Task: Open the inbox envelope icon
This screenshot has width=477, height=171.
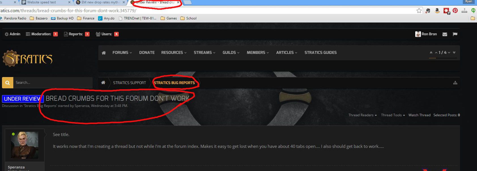Action: point(445,34)
